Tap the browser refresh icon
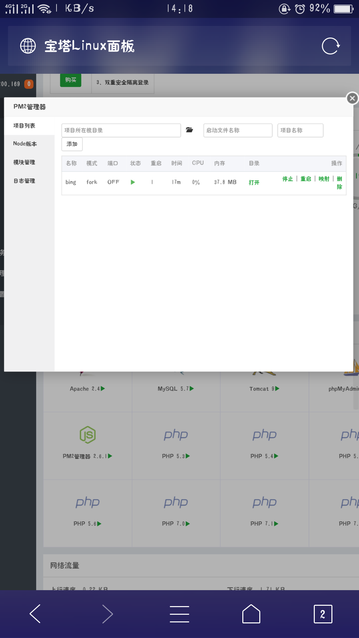359x638 pixels. 331,46
